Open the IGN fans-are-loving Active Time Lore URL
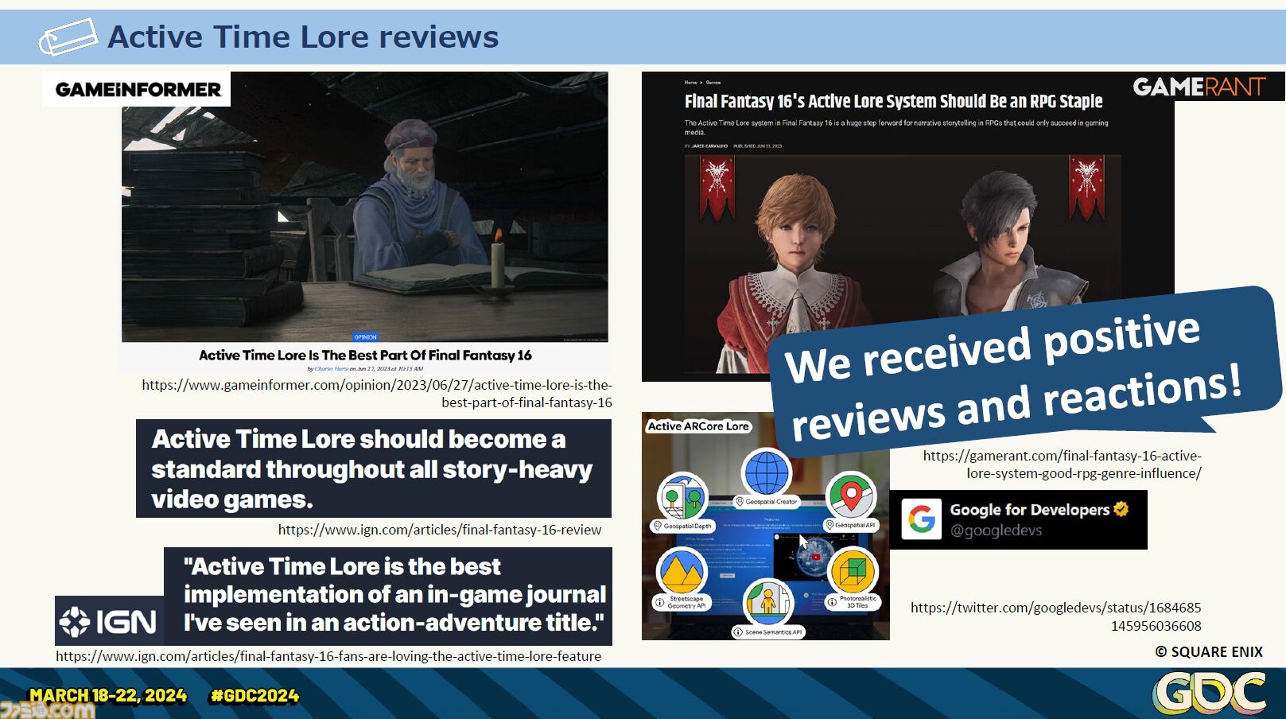This screenshot has width=1286, height=719. (328, 656)
